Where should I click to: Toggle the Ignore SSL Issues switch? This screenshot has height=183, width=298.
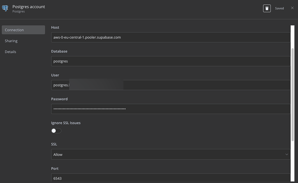[56, 131]
